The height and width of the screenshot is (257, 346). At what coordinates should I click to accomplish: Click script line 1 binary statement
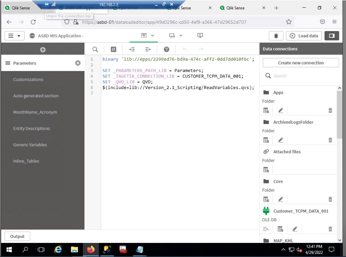tap(178, 59)
